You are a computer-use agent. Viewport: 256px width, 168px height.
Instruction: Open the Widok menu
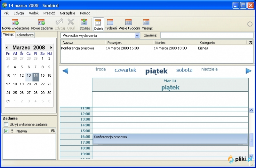[x=34, y=13]
